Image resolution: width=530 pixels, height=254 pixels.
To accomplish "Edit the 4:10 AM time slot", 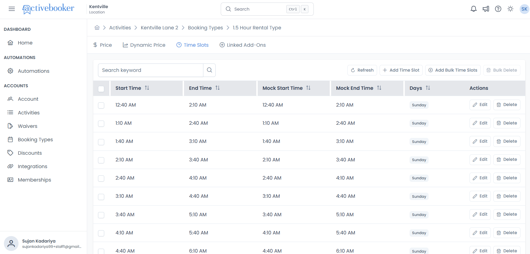I will pos(480,233).
